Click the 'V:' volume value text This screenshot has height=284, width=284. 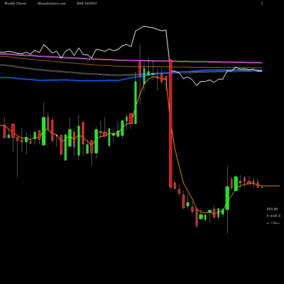pyautogui.click(x=273, y=216)
